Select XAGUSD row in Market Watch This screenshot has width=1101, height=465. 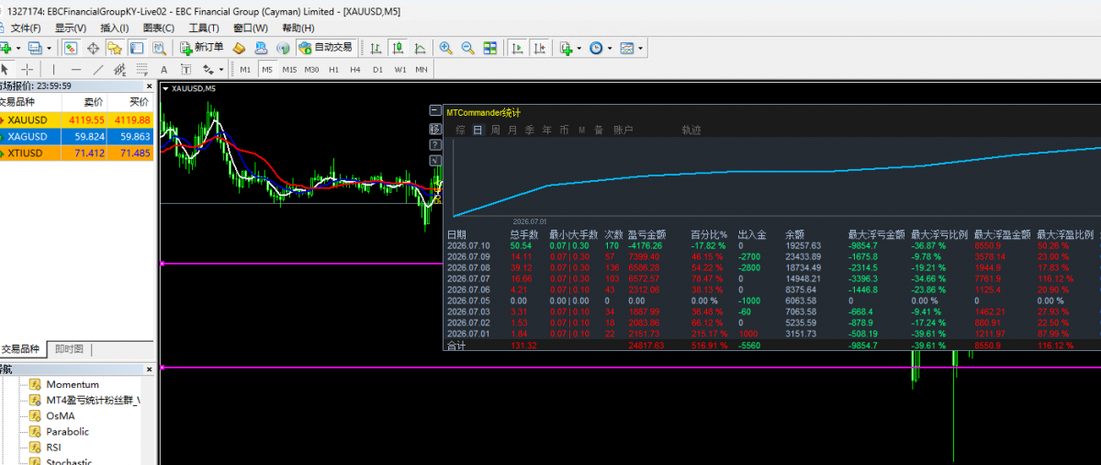point(76,136)
